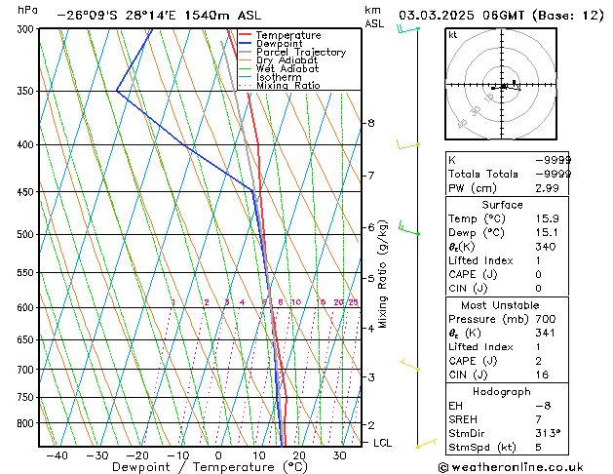
Task: Click the Most Unstable CIN value 16
Action: [542, 375]
